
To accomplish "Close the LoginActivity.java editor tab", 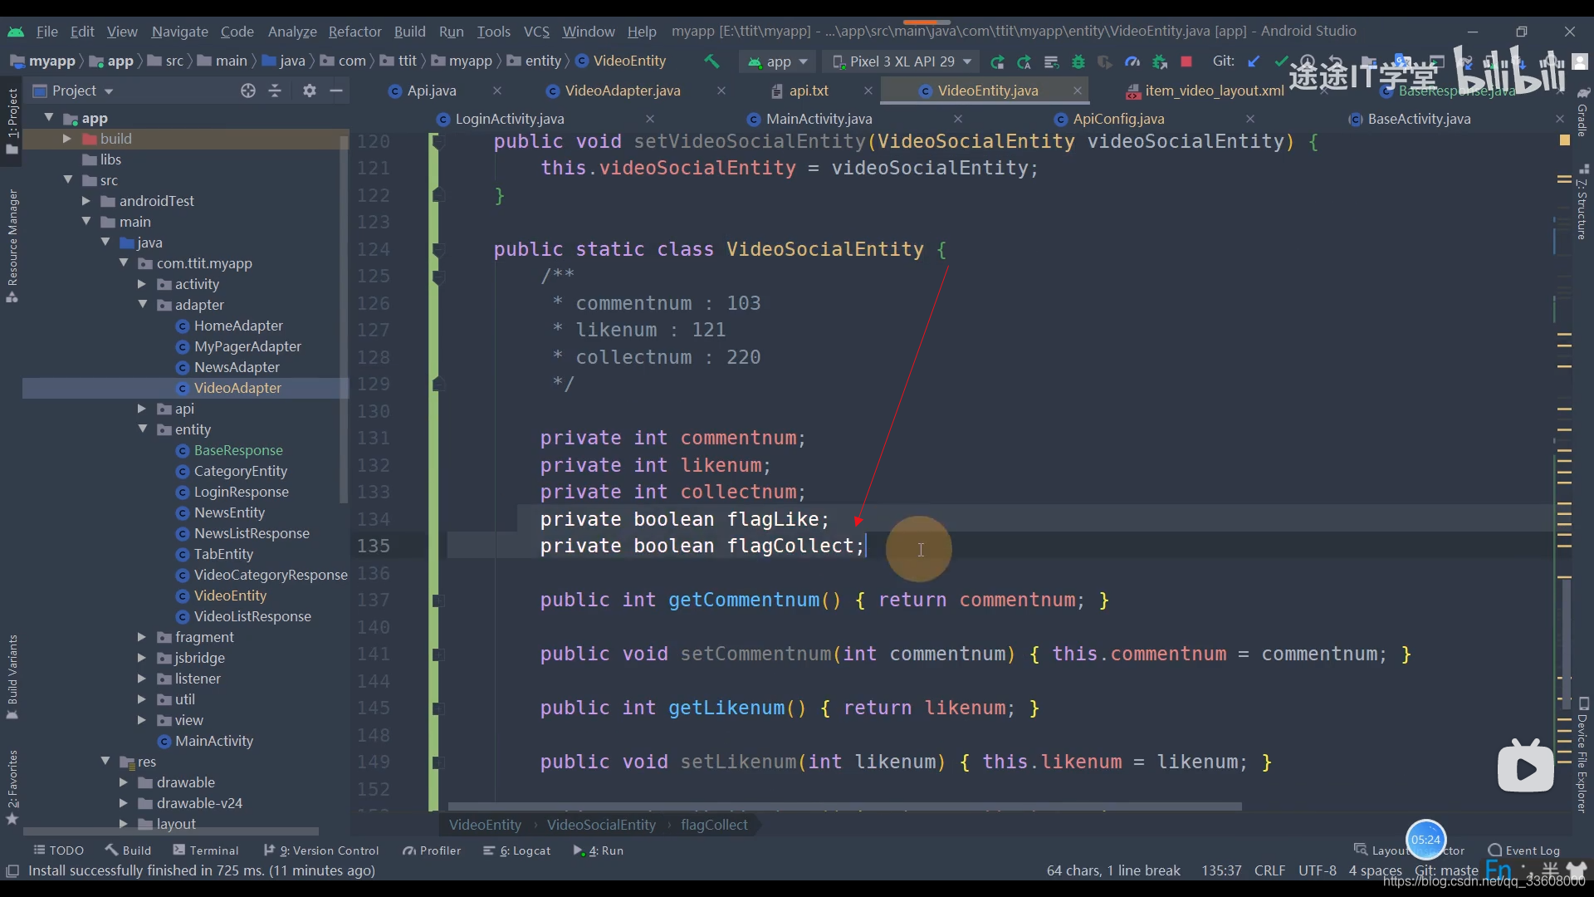I will [650, 119].
